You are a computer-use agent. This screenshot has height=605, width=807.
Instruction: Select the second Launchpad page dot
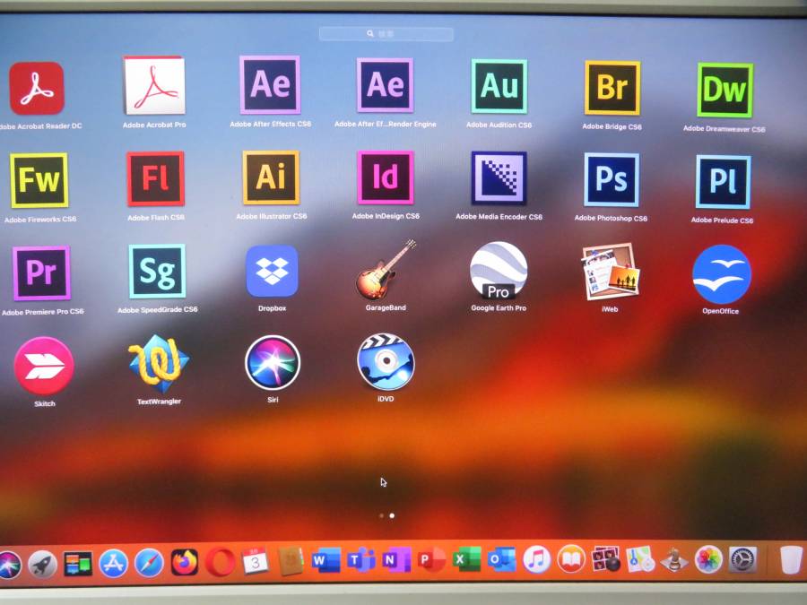click(392, 515)
